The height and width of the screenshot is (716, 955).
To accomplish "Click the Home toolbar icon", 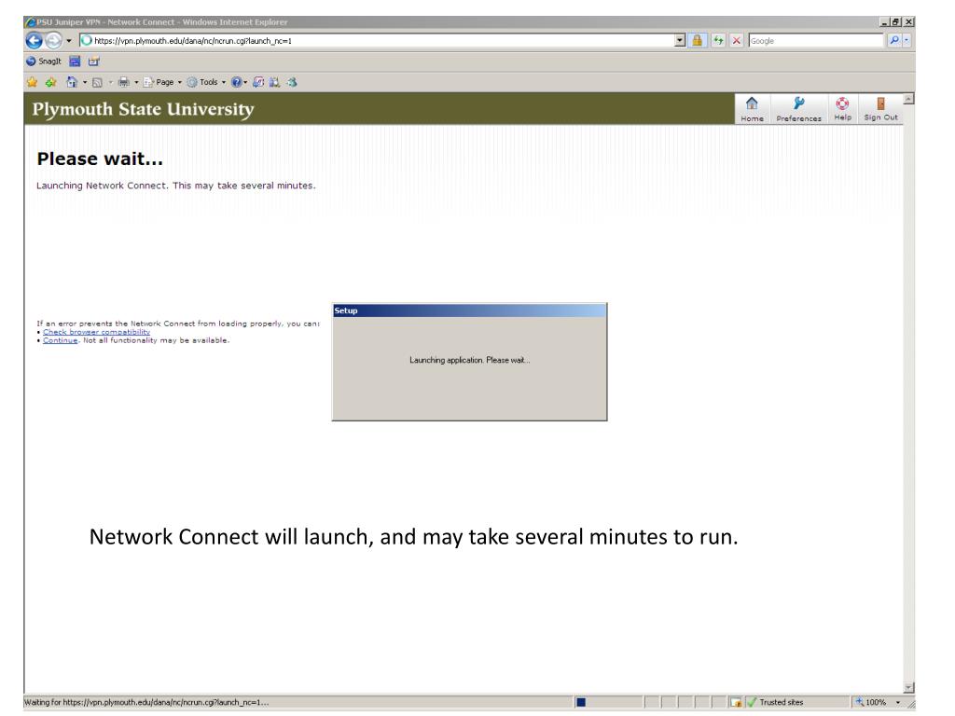I will coord(72,82).
